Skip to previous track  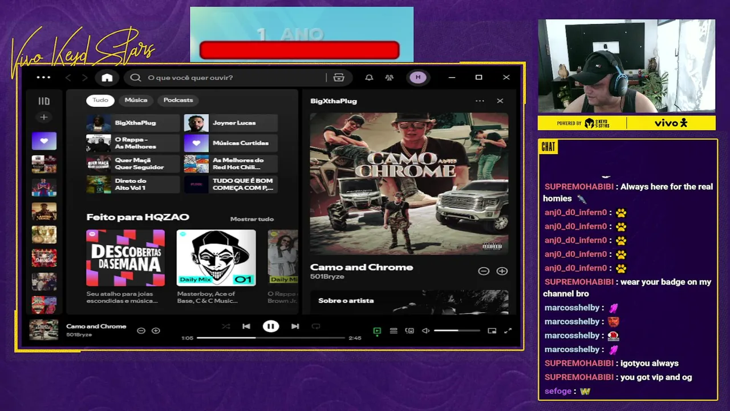pos(246,327)
